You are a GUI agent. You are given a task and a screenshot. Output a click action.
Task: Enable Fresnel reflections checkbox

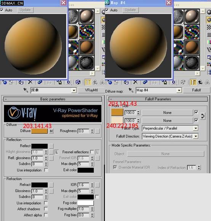pos(92,152)
